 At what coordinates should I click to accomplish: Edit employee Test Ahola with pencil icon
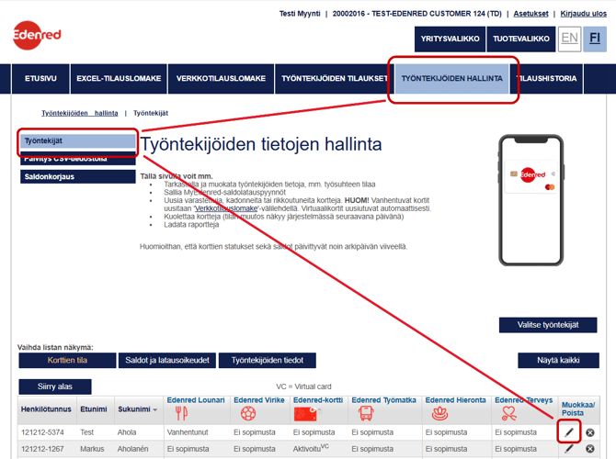(569, 432)
